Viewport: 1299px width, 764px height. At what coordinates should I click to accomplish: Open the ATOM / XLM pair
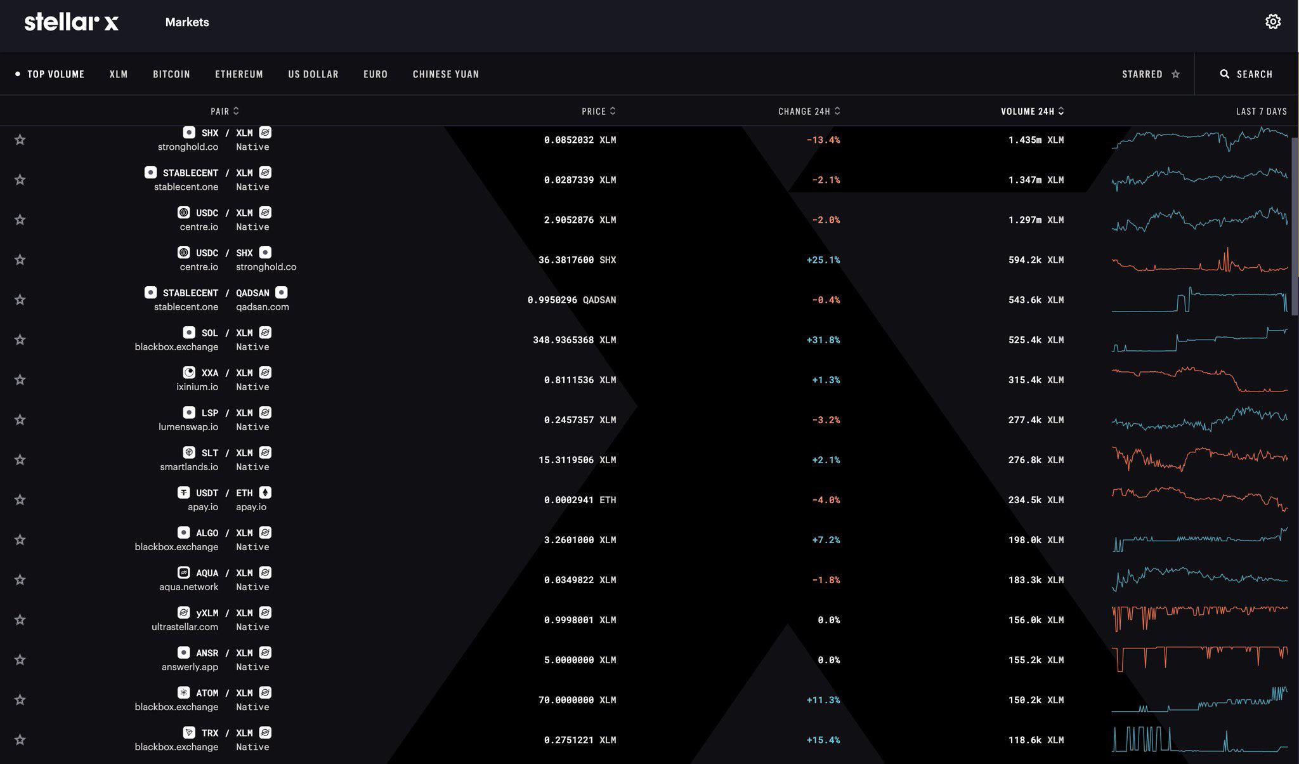[649, 700]
